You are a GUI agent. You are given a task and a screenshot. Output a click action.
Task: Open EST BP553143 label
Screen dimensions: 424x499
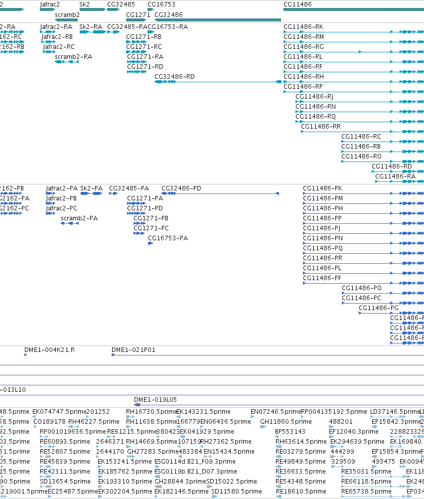coord(290,432)
